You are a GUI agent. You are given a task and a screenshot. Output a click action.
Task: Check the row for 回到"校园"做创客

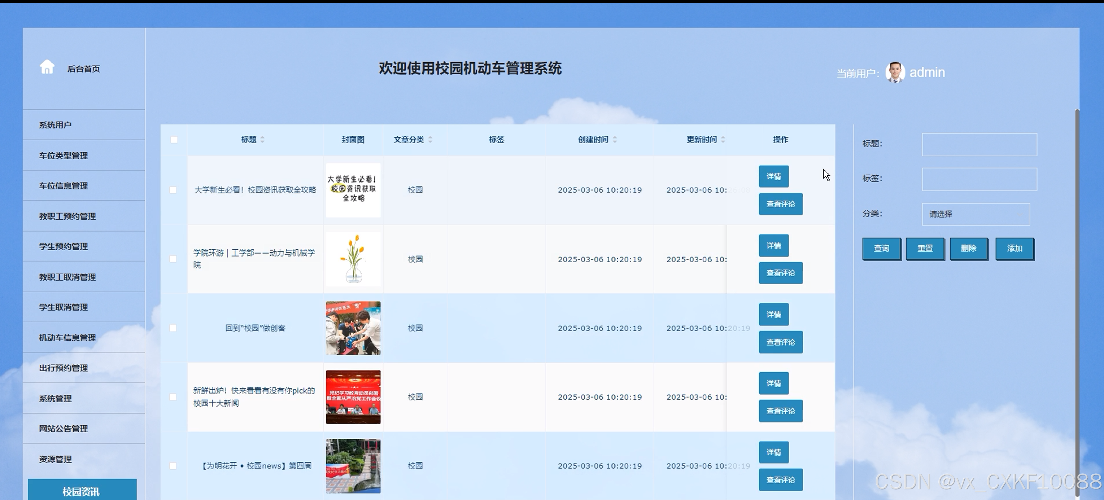tap(173, 328)
